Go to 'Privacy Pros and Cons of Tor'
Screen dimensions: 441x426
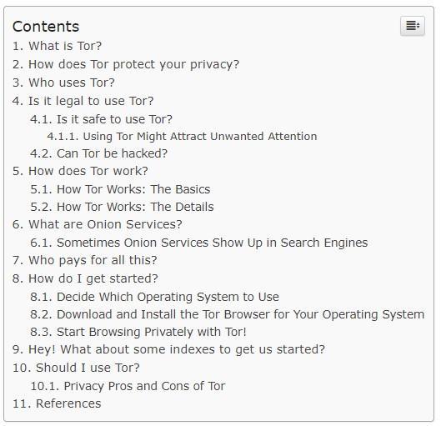tap(128, 386)
